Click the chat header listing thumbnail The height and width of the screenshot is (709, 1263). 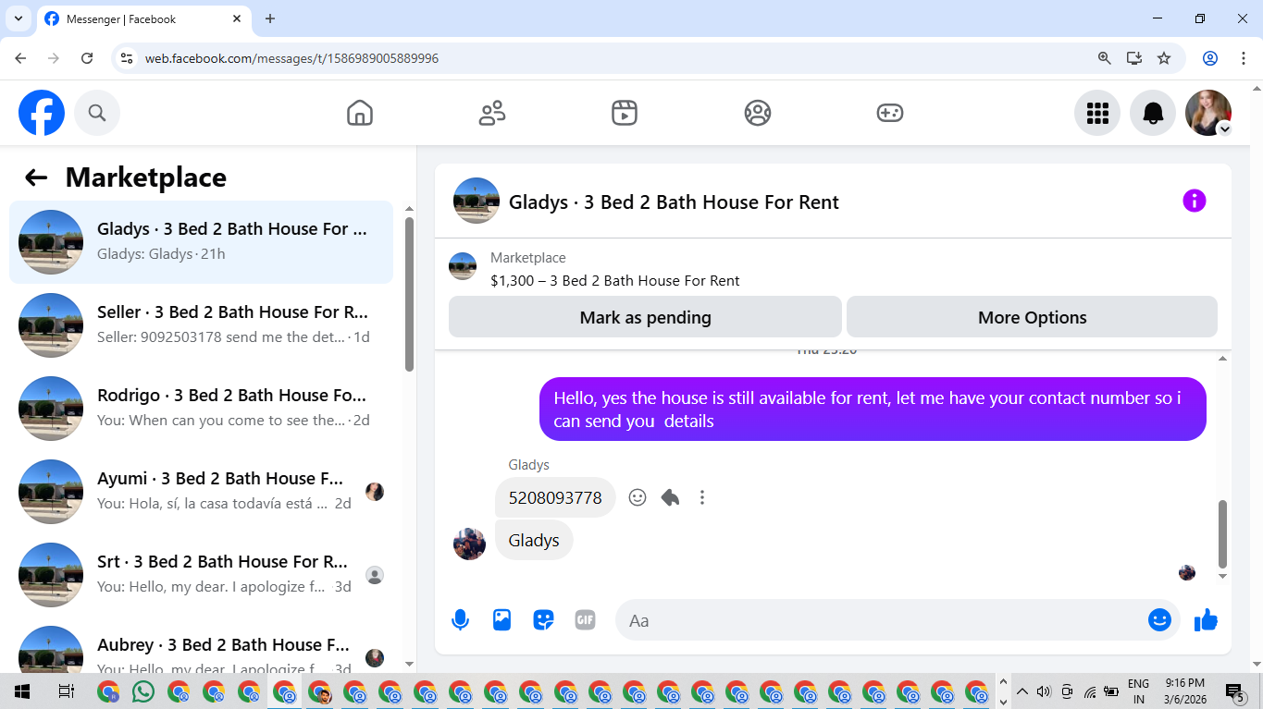477,201
